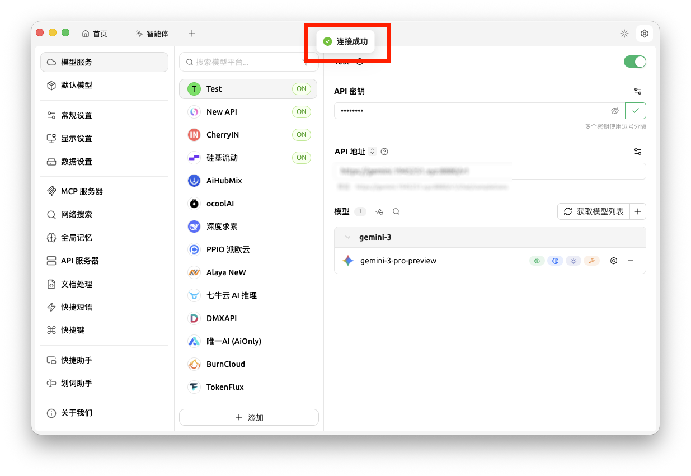691x476 pixels.
Task: Click the API key check (✓) button
Action: pyautogui.click(x=636, y=111)
